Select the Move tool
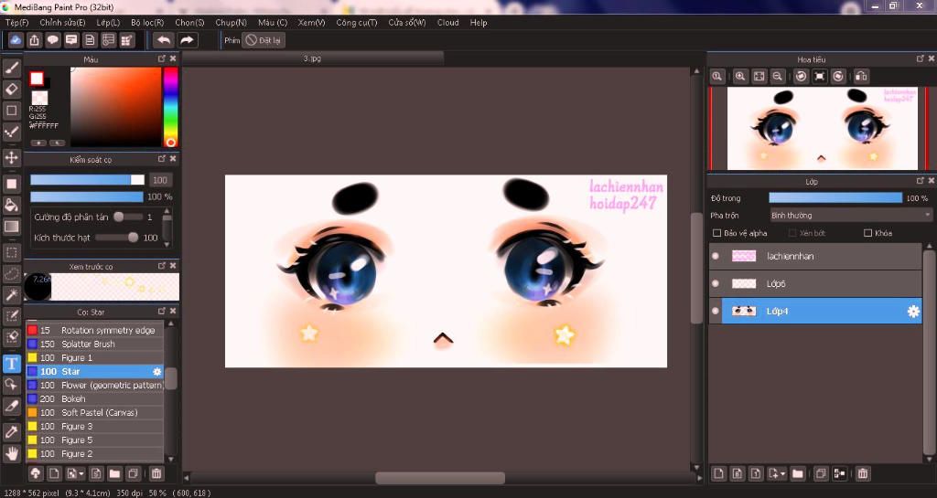The image size is (937, 498). pos(11,158)
